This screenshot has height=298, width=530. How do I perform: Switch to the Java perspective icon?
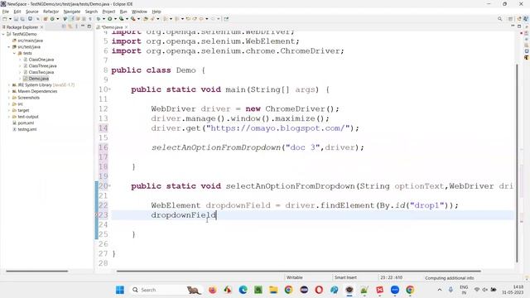click(x=526, y=19)
